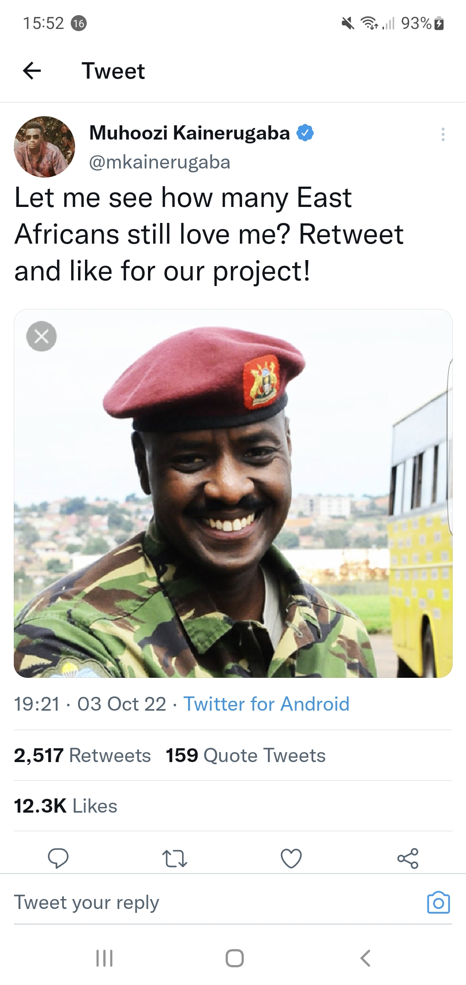Tap the @mkainerugaba handle
This screenshot has width=466, height=985.
[160, 162]
